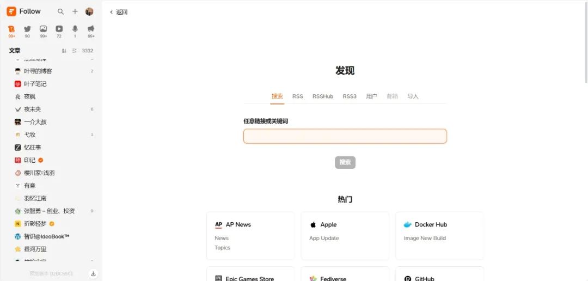Click the AP News logo icon
The image size is (588, 281).
219,225
